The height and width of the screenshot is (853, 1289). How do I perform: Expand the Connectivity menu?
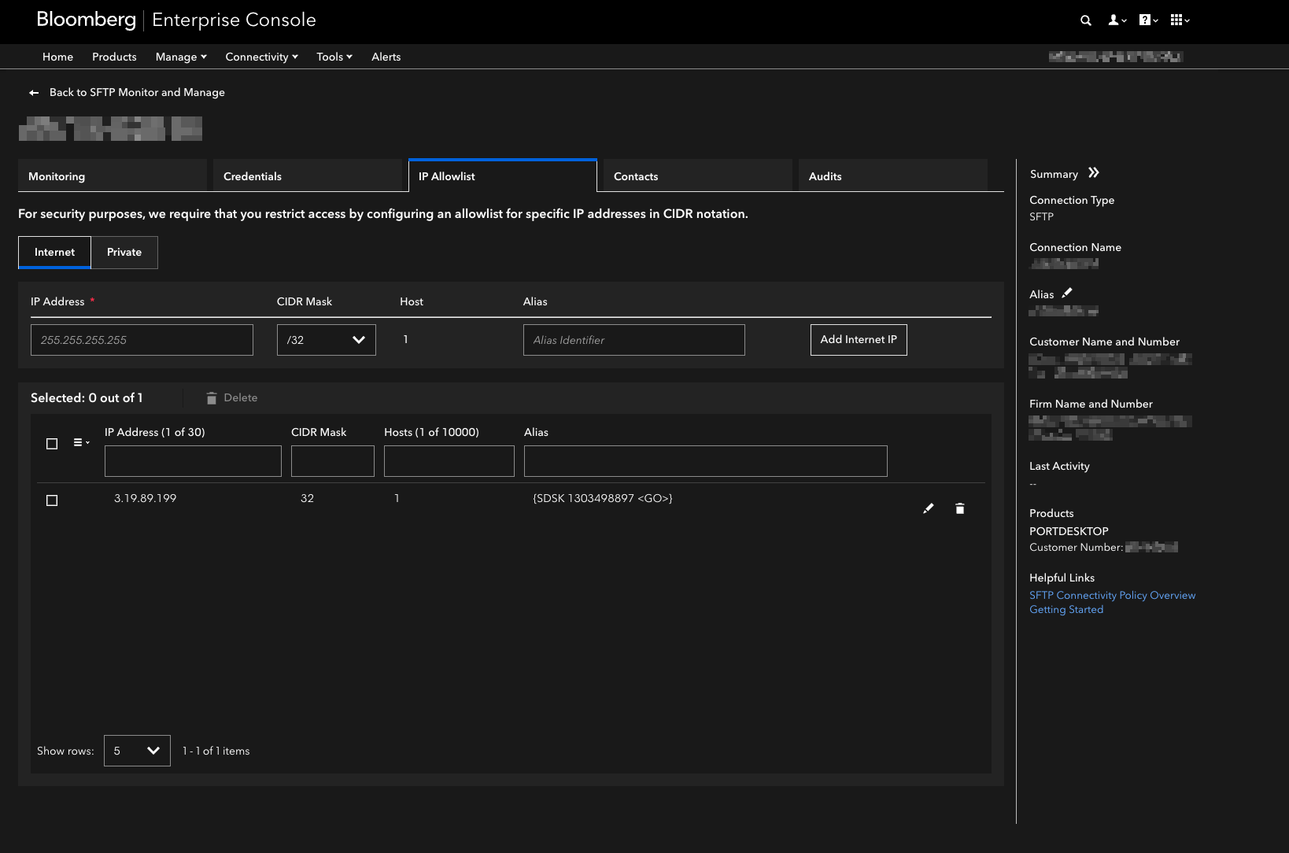click(261, 57)
